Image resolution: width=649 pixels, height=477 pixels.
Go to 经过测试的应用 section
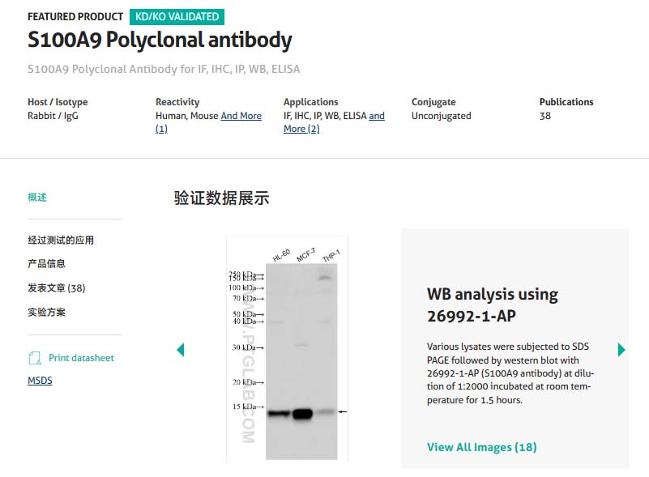click(61, 241)
